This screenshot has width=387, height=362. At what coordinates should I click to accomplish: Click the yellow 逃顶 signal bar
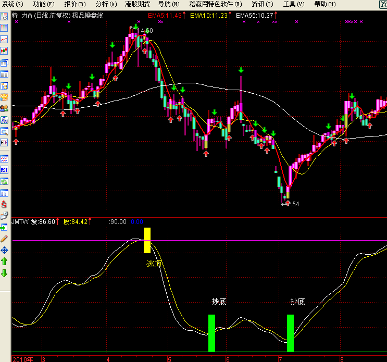point(147,240)
